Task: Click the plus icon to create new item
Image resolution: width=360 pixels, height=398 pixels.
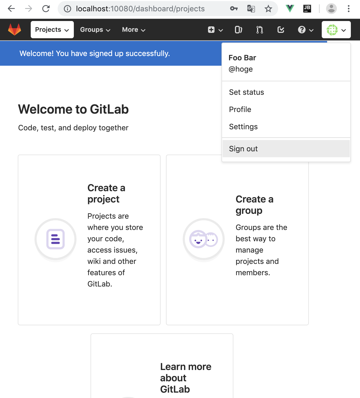Action: (x=211, y=30)
